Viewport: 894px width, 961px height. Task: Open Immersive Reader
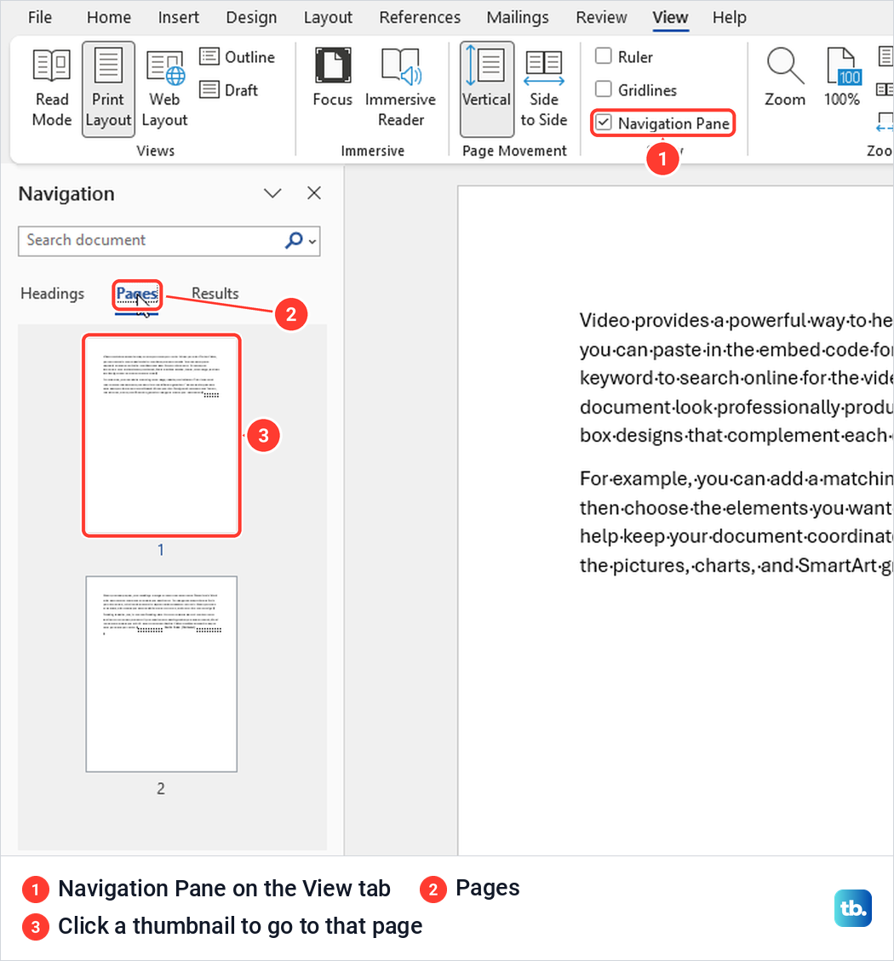coord(400,89)
